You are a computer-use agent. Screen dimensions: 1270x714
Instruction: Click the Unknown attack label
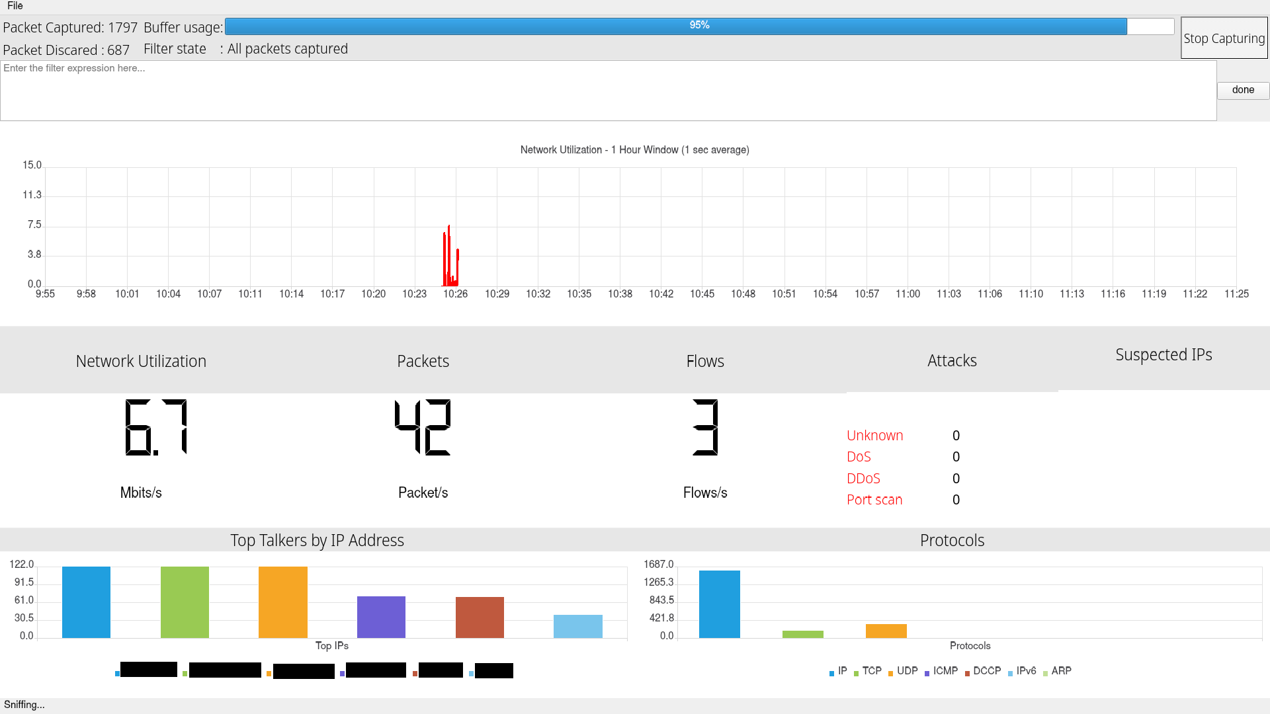[874, 436]
